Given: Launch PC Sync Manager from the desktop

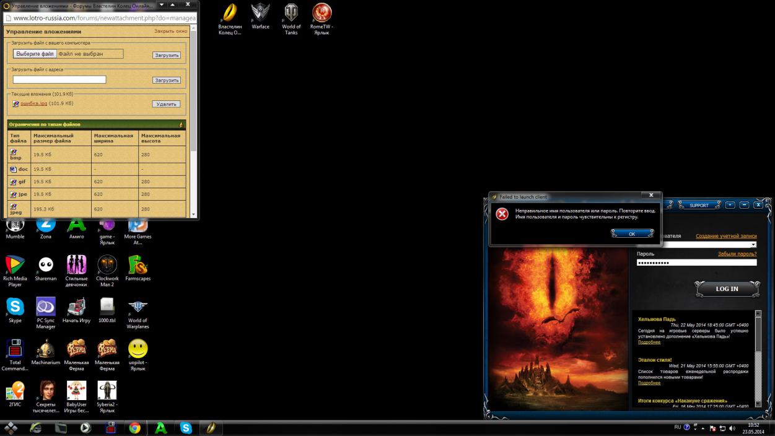Looking at the screenshot, I should (x=46, y=313).
